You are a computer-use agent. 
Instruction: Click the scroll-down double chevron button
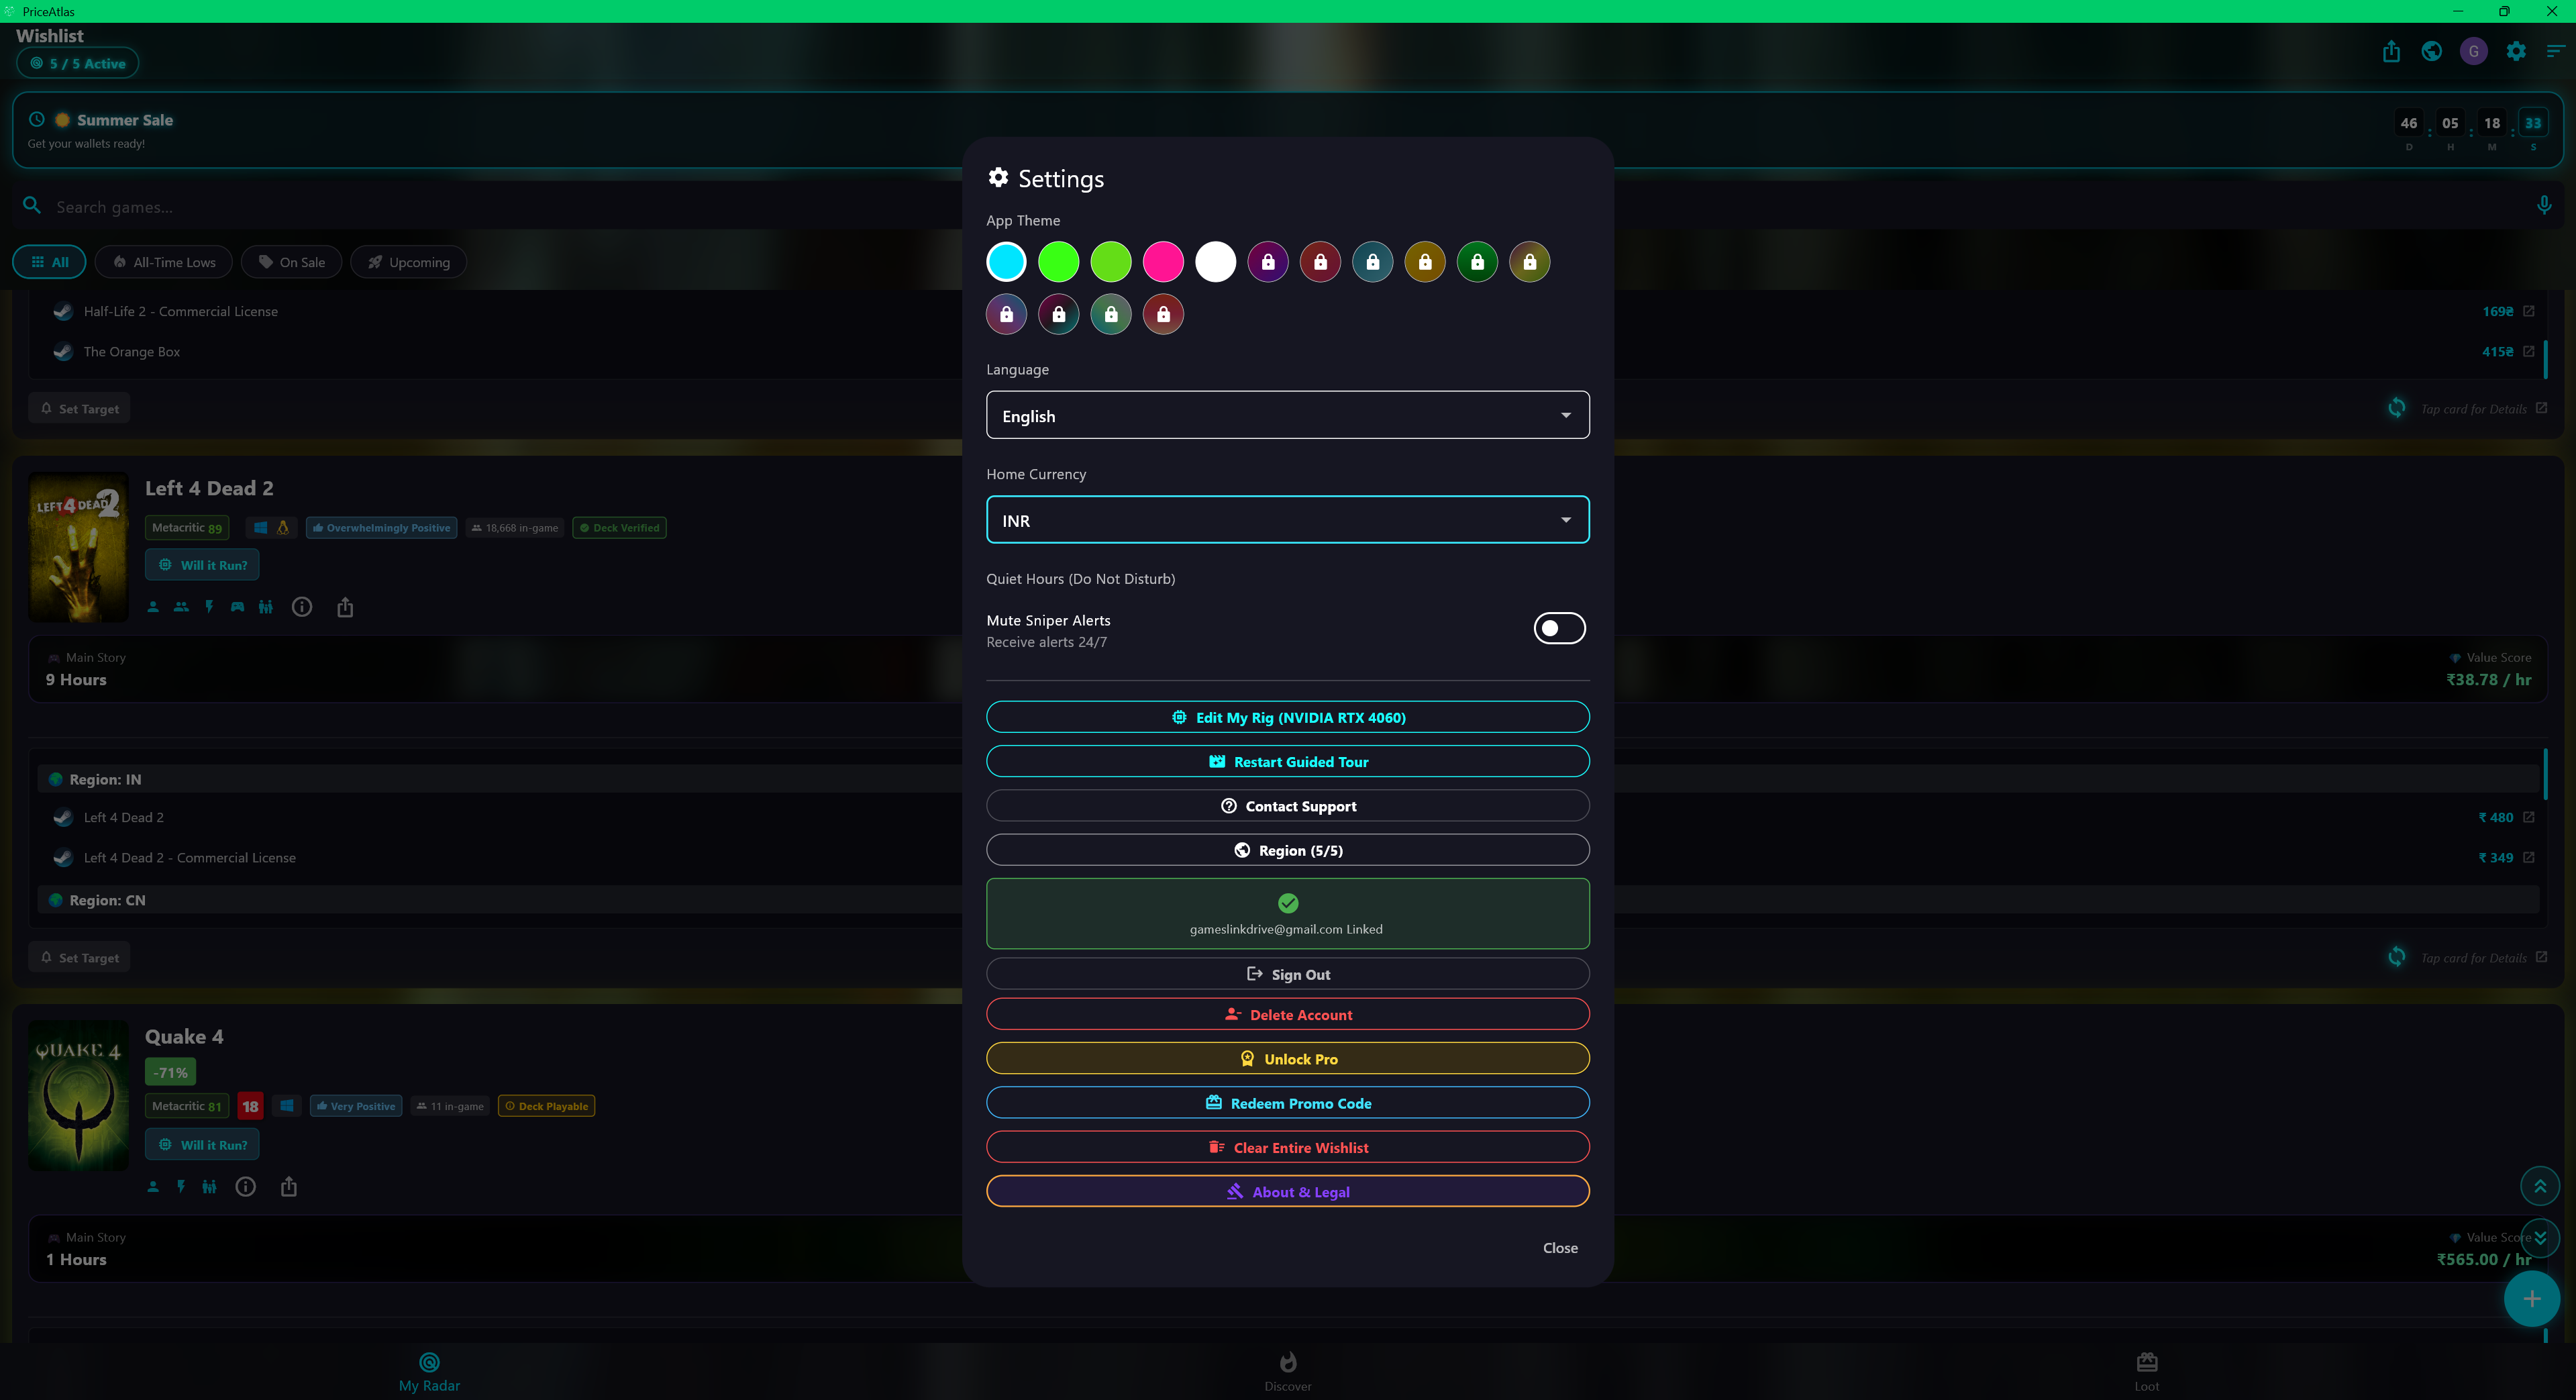pyautogui.click(x=2540, y=1238)
